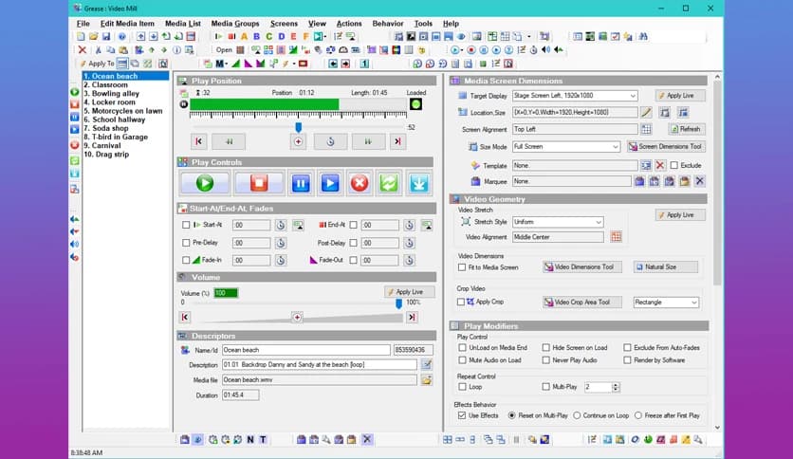The height and width of the screenshot is (459, 793).
Task: Open the Tools menu
Action: pos(423,24)
